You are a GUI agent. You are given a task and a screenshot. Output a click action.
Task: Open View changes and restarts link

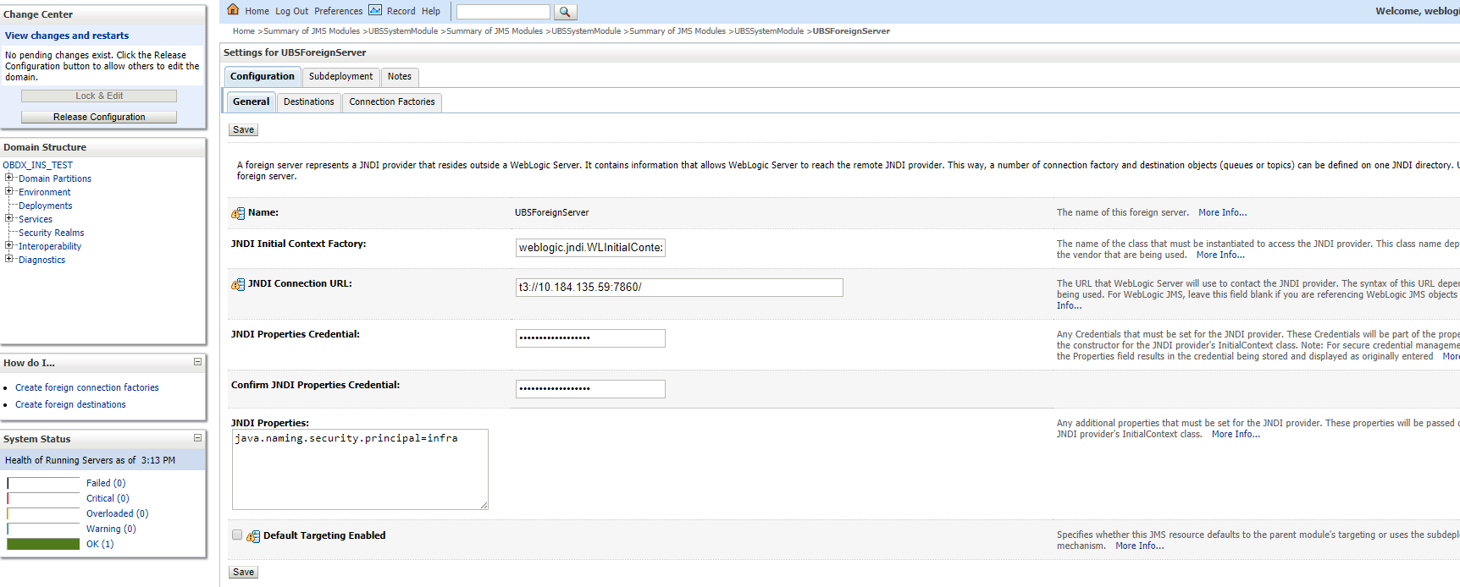(x=67, y=36)
